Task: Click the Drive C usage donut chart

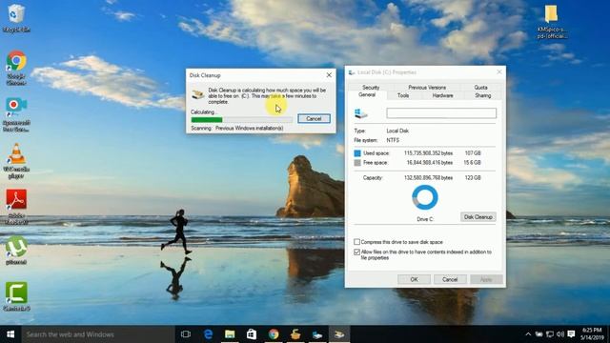Action: tap(425, 197)
